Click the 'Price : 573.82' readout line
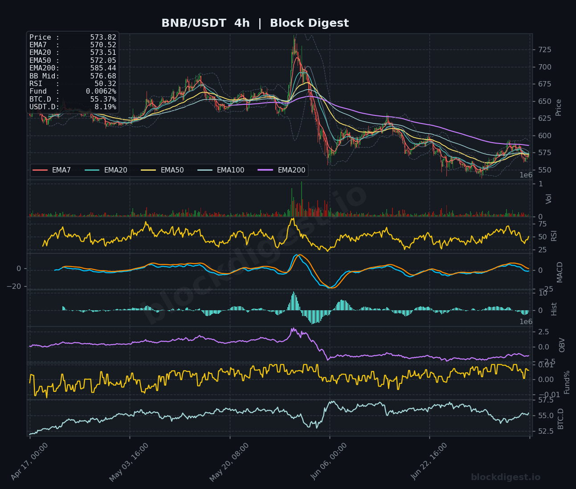The height and width of the screenshot is (489, 576). click(x=73, y=37)
